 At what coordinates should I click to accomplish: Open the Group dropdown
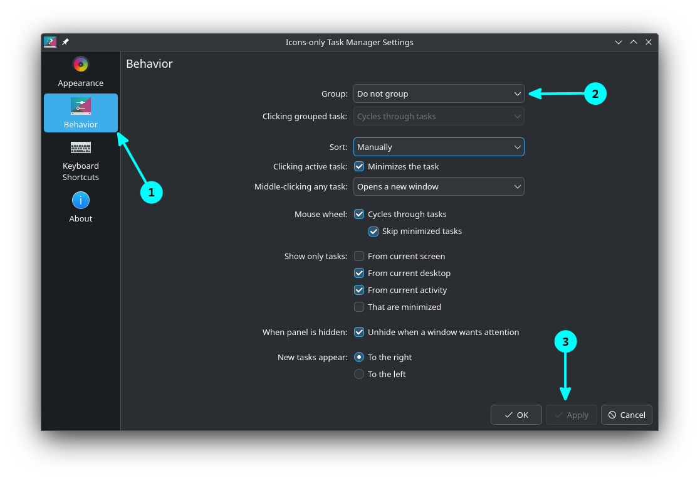pyautogui.click(x=439, y=93)
